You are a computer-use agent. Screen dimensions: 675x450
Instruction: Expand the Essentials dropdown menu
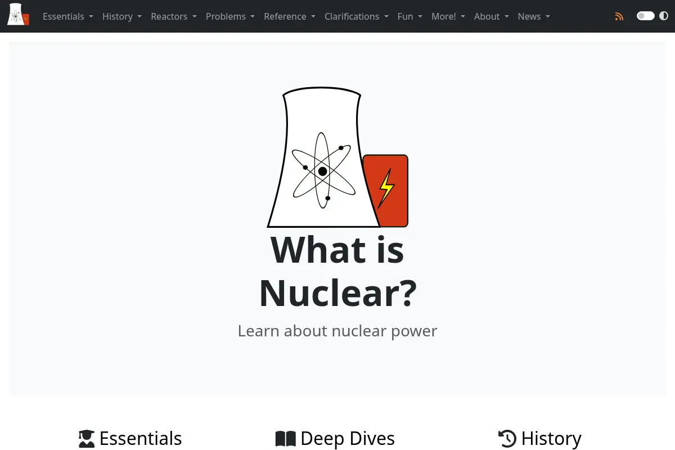tap(68, 16)
